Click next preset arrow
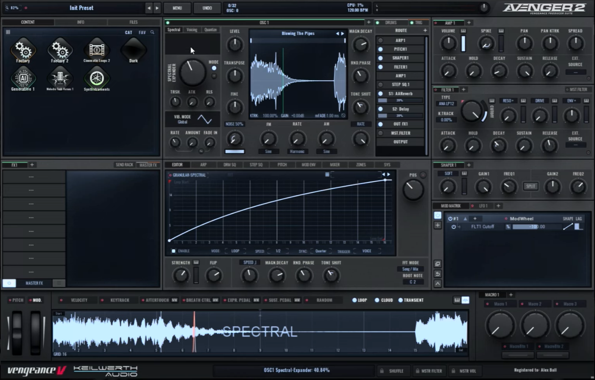The height and width of the screenshot is (380, 595). (157, 8)
